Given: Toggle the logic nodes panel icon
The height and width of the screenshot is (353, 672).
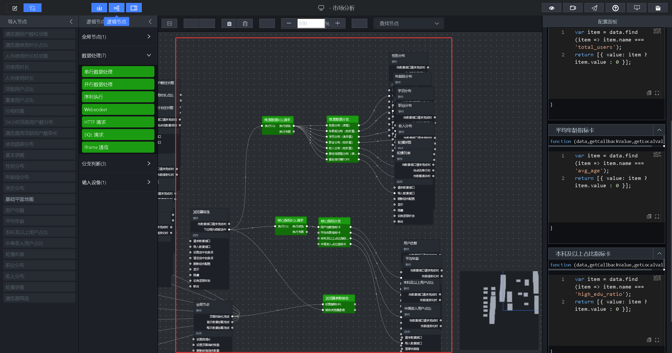Looking at the screenshot, I should (x=117, y=8).
